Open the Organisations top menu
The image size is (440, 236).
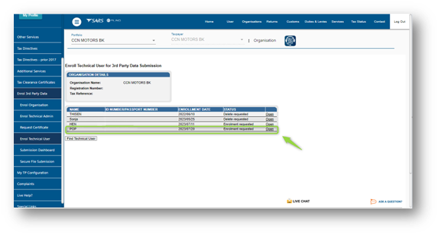pyautogui.click(x=252, y=22)
